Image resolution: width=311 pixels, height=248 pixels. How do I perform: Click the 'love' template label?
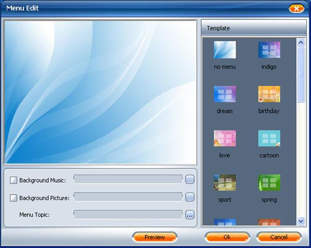point(225,155)
